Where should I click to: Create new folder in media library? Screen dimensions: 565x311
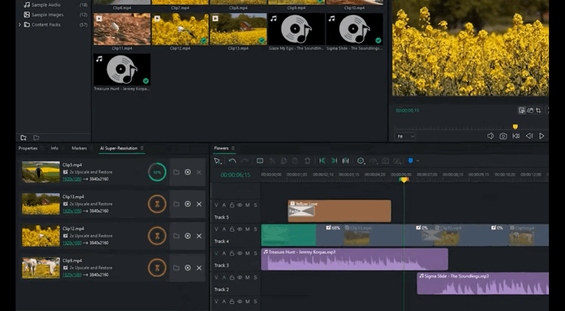[x=24, y=137]
